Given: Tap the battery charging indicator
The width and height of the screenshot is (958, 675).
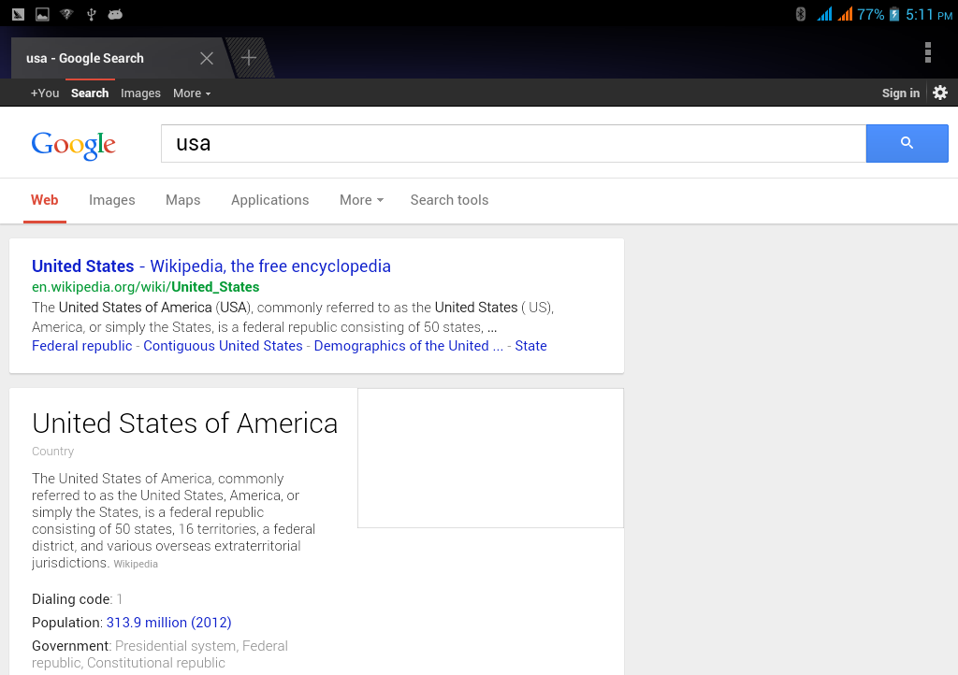Looking at the screenshot, I should click(893, 14).
